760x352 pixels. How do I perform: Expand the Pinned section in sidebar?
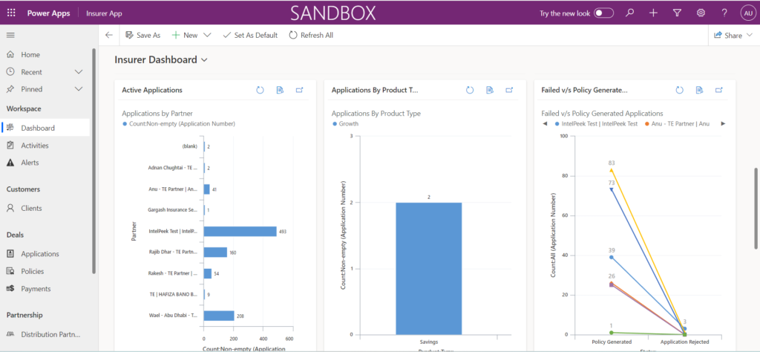[79, 89]
